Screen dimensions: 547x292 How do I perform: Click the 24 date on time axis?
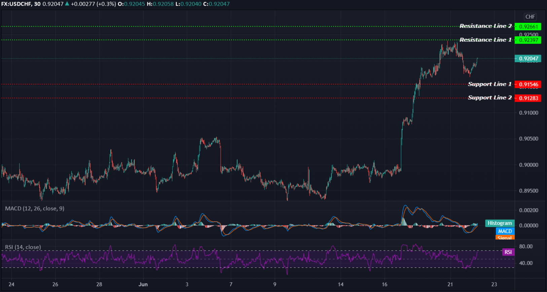[11, 285]
